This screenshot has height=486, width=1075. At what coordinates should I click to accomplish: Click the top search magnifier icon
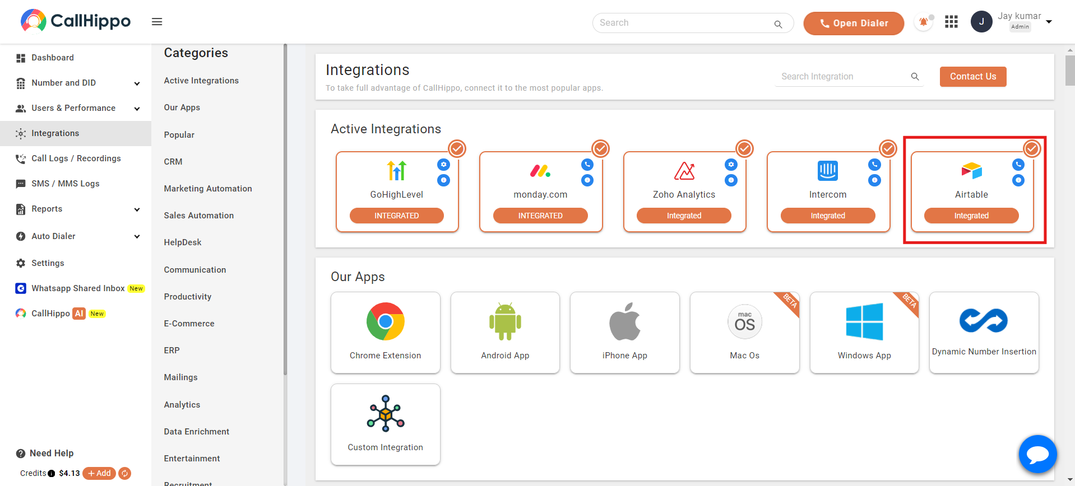coord(778,24)
